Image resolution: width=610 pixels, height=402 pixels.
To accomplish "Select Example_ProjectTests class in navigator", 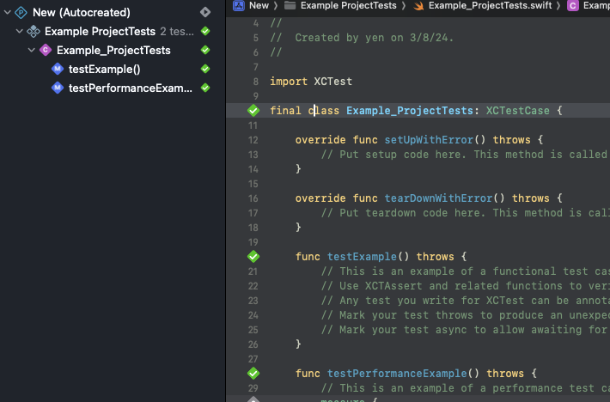I will tap(113, 50).
